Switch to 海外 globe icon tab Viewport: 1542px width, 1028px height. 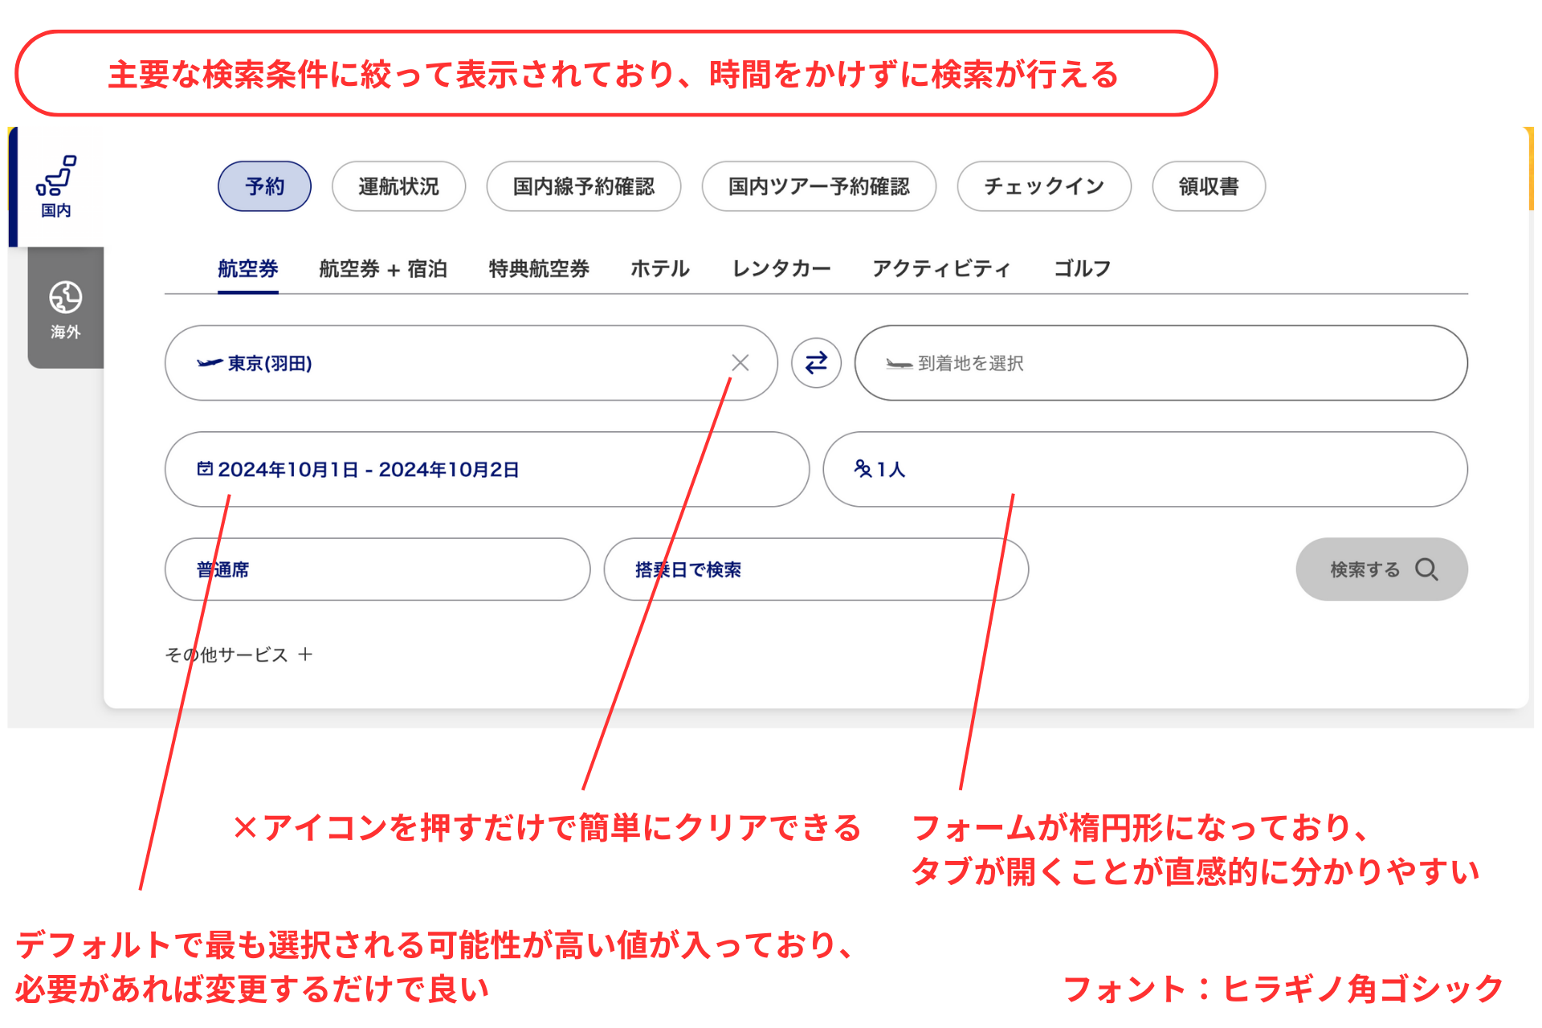(65, 298)
